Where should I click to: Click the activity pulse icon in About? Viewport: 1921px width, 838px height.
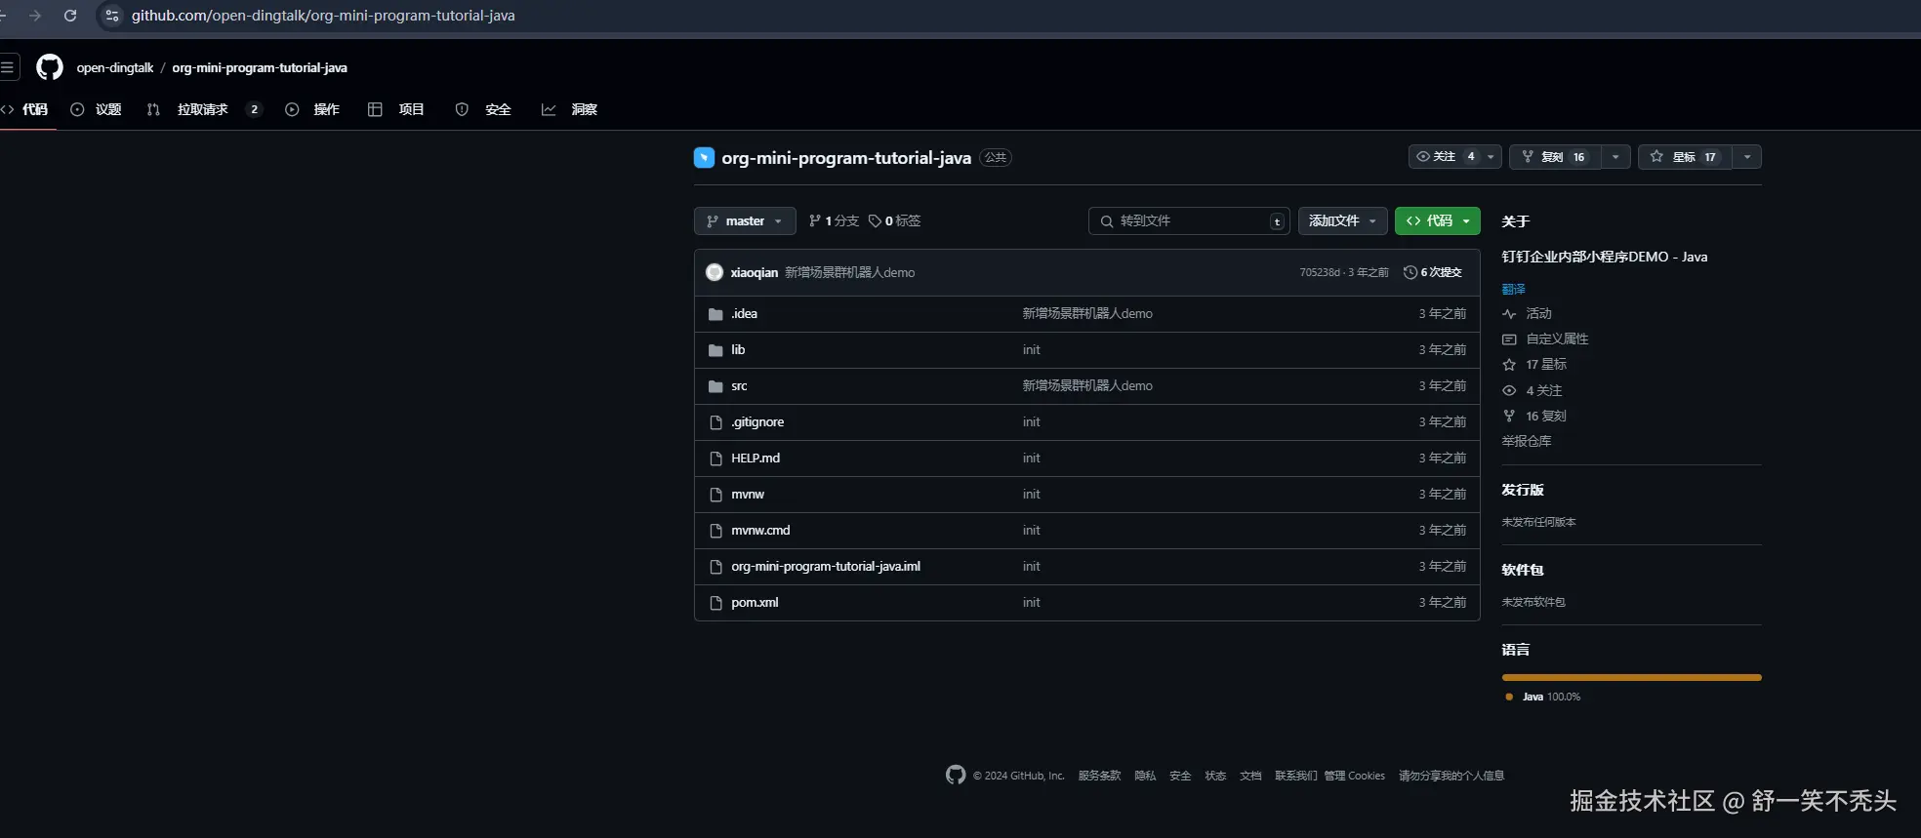point(1509,314)
